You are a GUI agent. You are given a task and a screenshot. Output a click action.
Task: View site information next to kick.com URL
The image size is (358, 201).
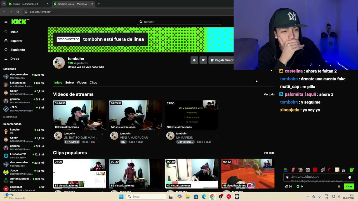[x=25, y=12]
